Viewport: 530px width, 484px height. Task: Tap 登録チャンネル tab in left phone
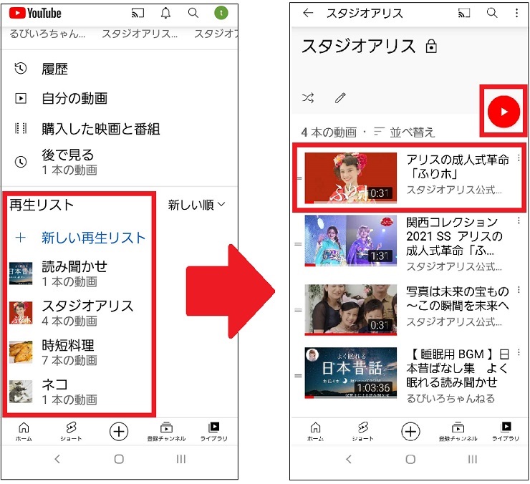click(x=166, y=432)
